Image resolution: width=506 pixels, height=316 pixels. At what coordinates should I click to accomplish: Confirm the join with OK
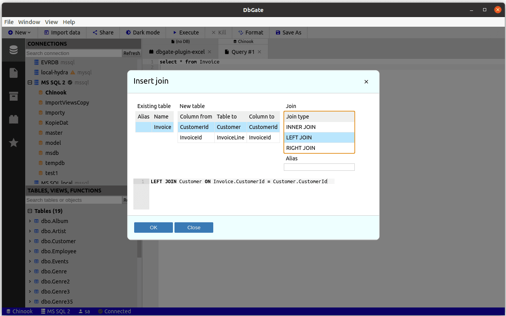[x=153, y=227]
